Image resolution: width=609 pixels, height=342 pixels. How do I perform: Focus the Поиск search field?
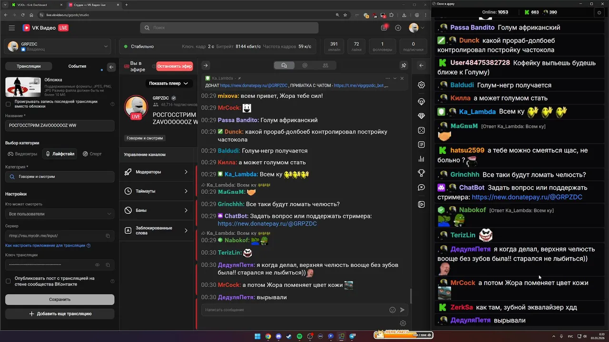click(229, 28)
